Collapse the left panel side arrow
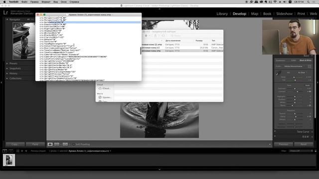The image size is (319, 179). tap(1, 83)
